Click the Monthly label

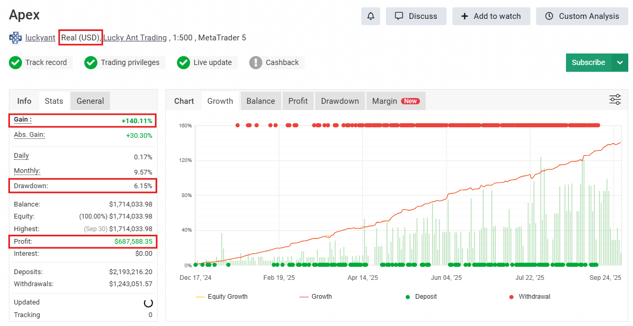click(27, 171)
